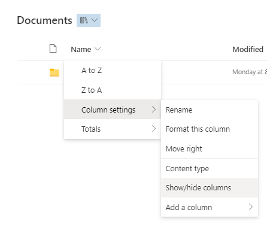Click the Monday modified date cell
Screen dimensions: 267x249
pos(250,72)
